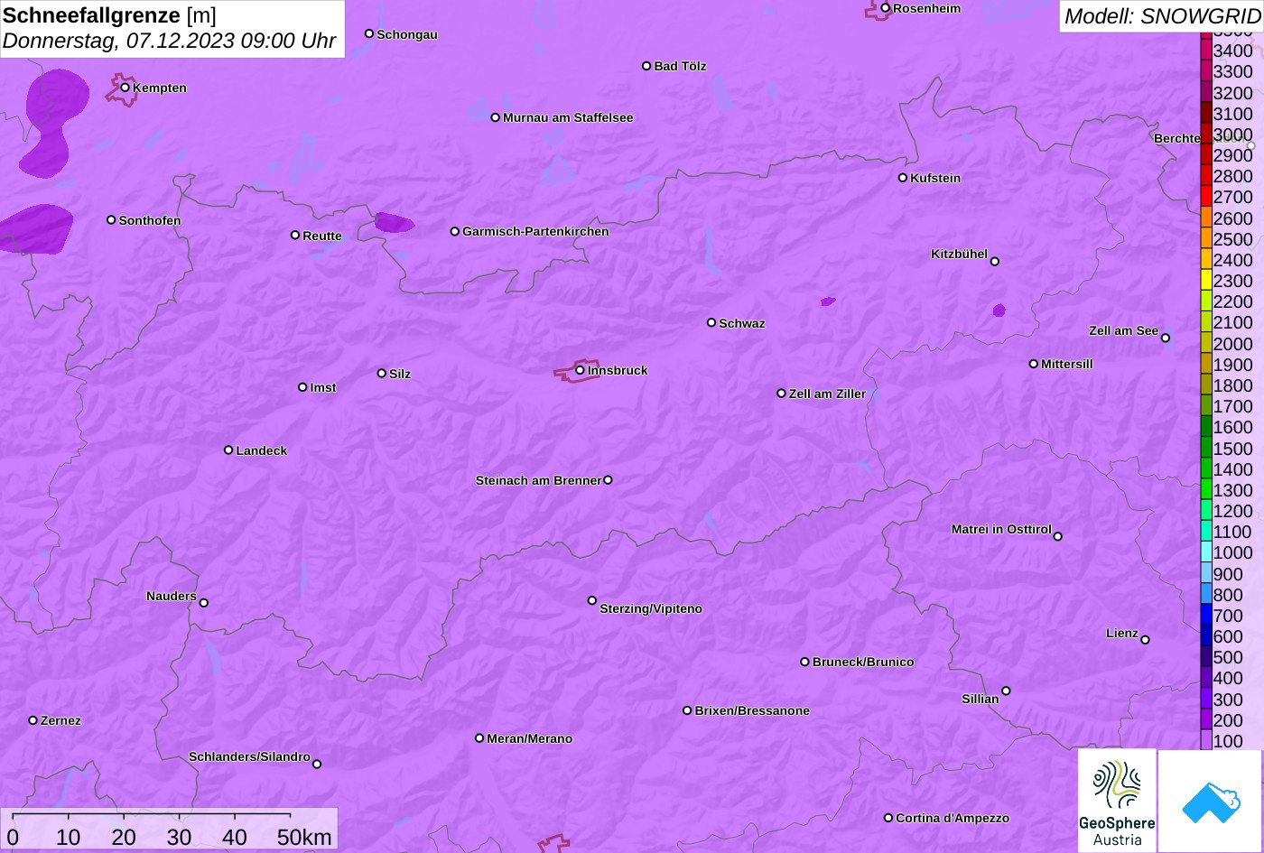Pick the yellow 2300 legend swatch
This screenshot has width=1264, height=853.
pyautogui.click(x=1206, y=280)
